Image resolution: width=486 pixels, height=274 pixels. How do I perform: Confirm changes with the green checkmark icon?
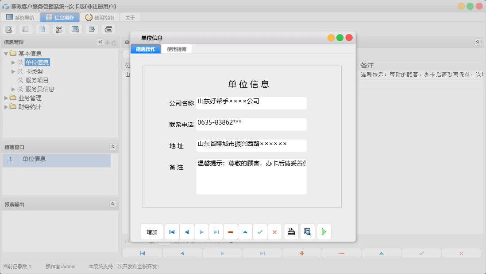(260, 231)
